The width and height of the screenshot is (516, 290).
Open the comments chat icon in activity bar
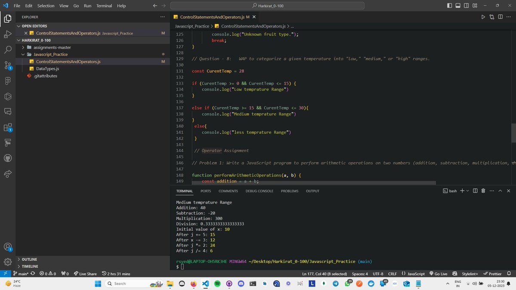[8, 112]
